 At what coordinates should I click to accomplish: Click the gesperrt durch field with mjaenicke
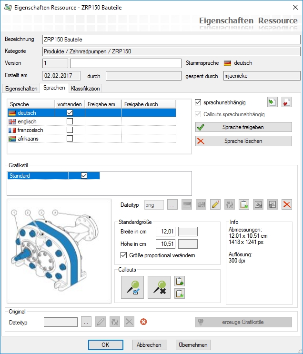262,76
